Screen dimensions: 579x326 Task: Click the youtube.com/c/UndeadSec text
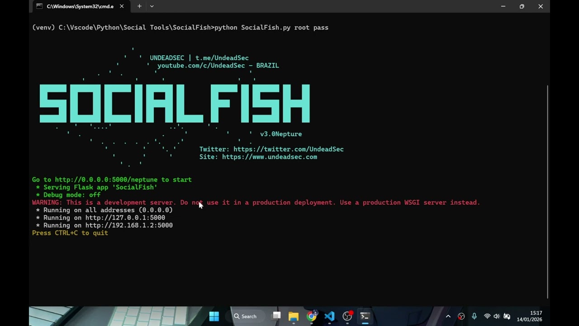coord(201,66)
